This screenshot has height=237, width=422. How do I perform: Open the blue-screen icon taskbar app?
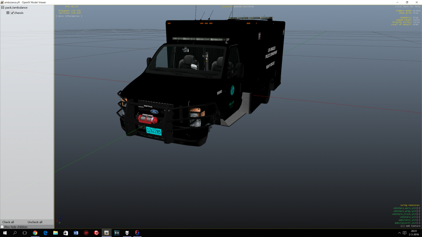pos(117,233)
